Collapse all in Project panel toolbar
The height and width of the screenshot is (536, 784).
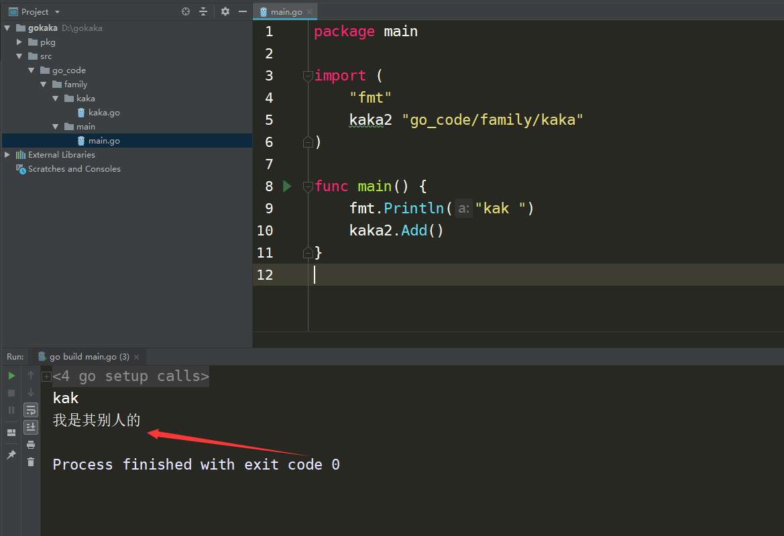(203, 11)
